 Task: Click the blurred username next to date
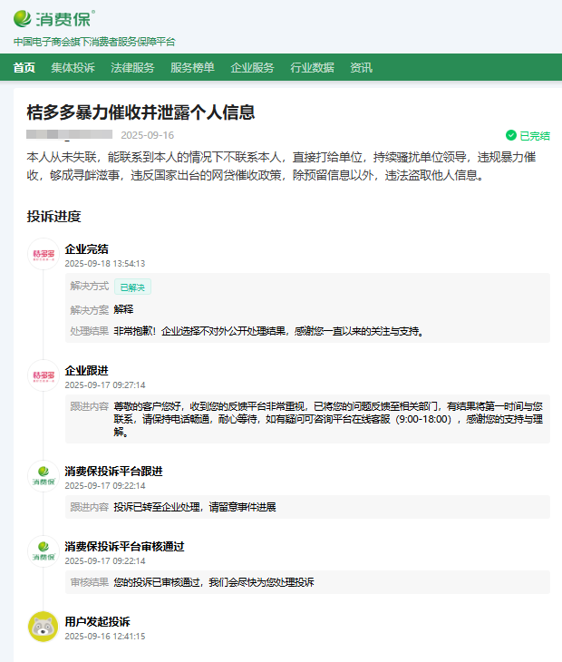(69, 135)
